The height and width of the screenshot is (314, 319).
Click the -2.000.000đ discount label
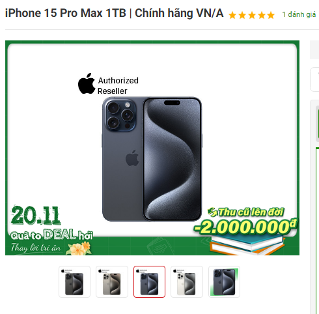coord(245,227)
